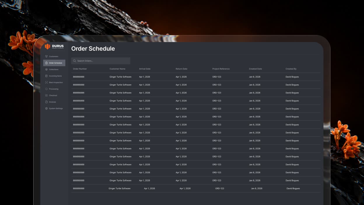Image resolution: width=364 pixels, height=205 pixels.
Task: Click the Customer Name column header
Action: (x=118, y=69)
